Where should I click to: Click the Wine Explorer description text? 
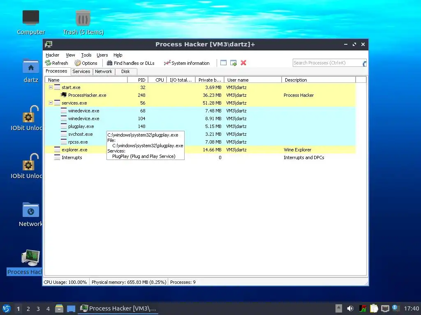point(298,150)
